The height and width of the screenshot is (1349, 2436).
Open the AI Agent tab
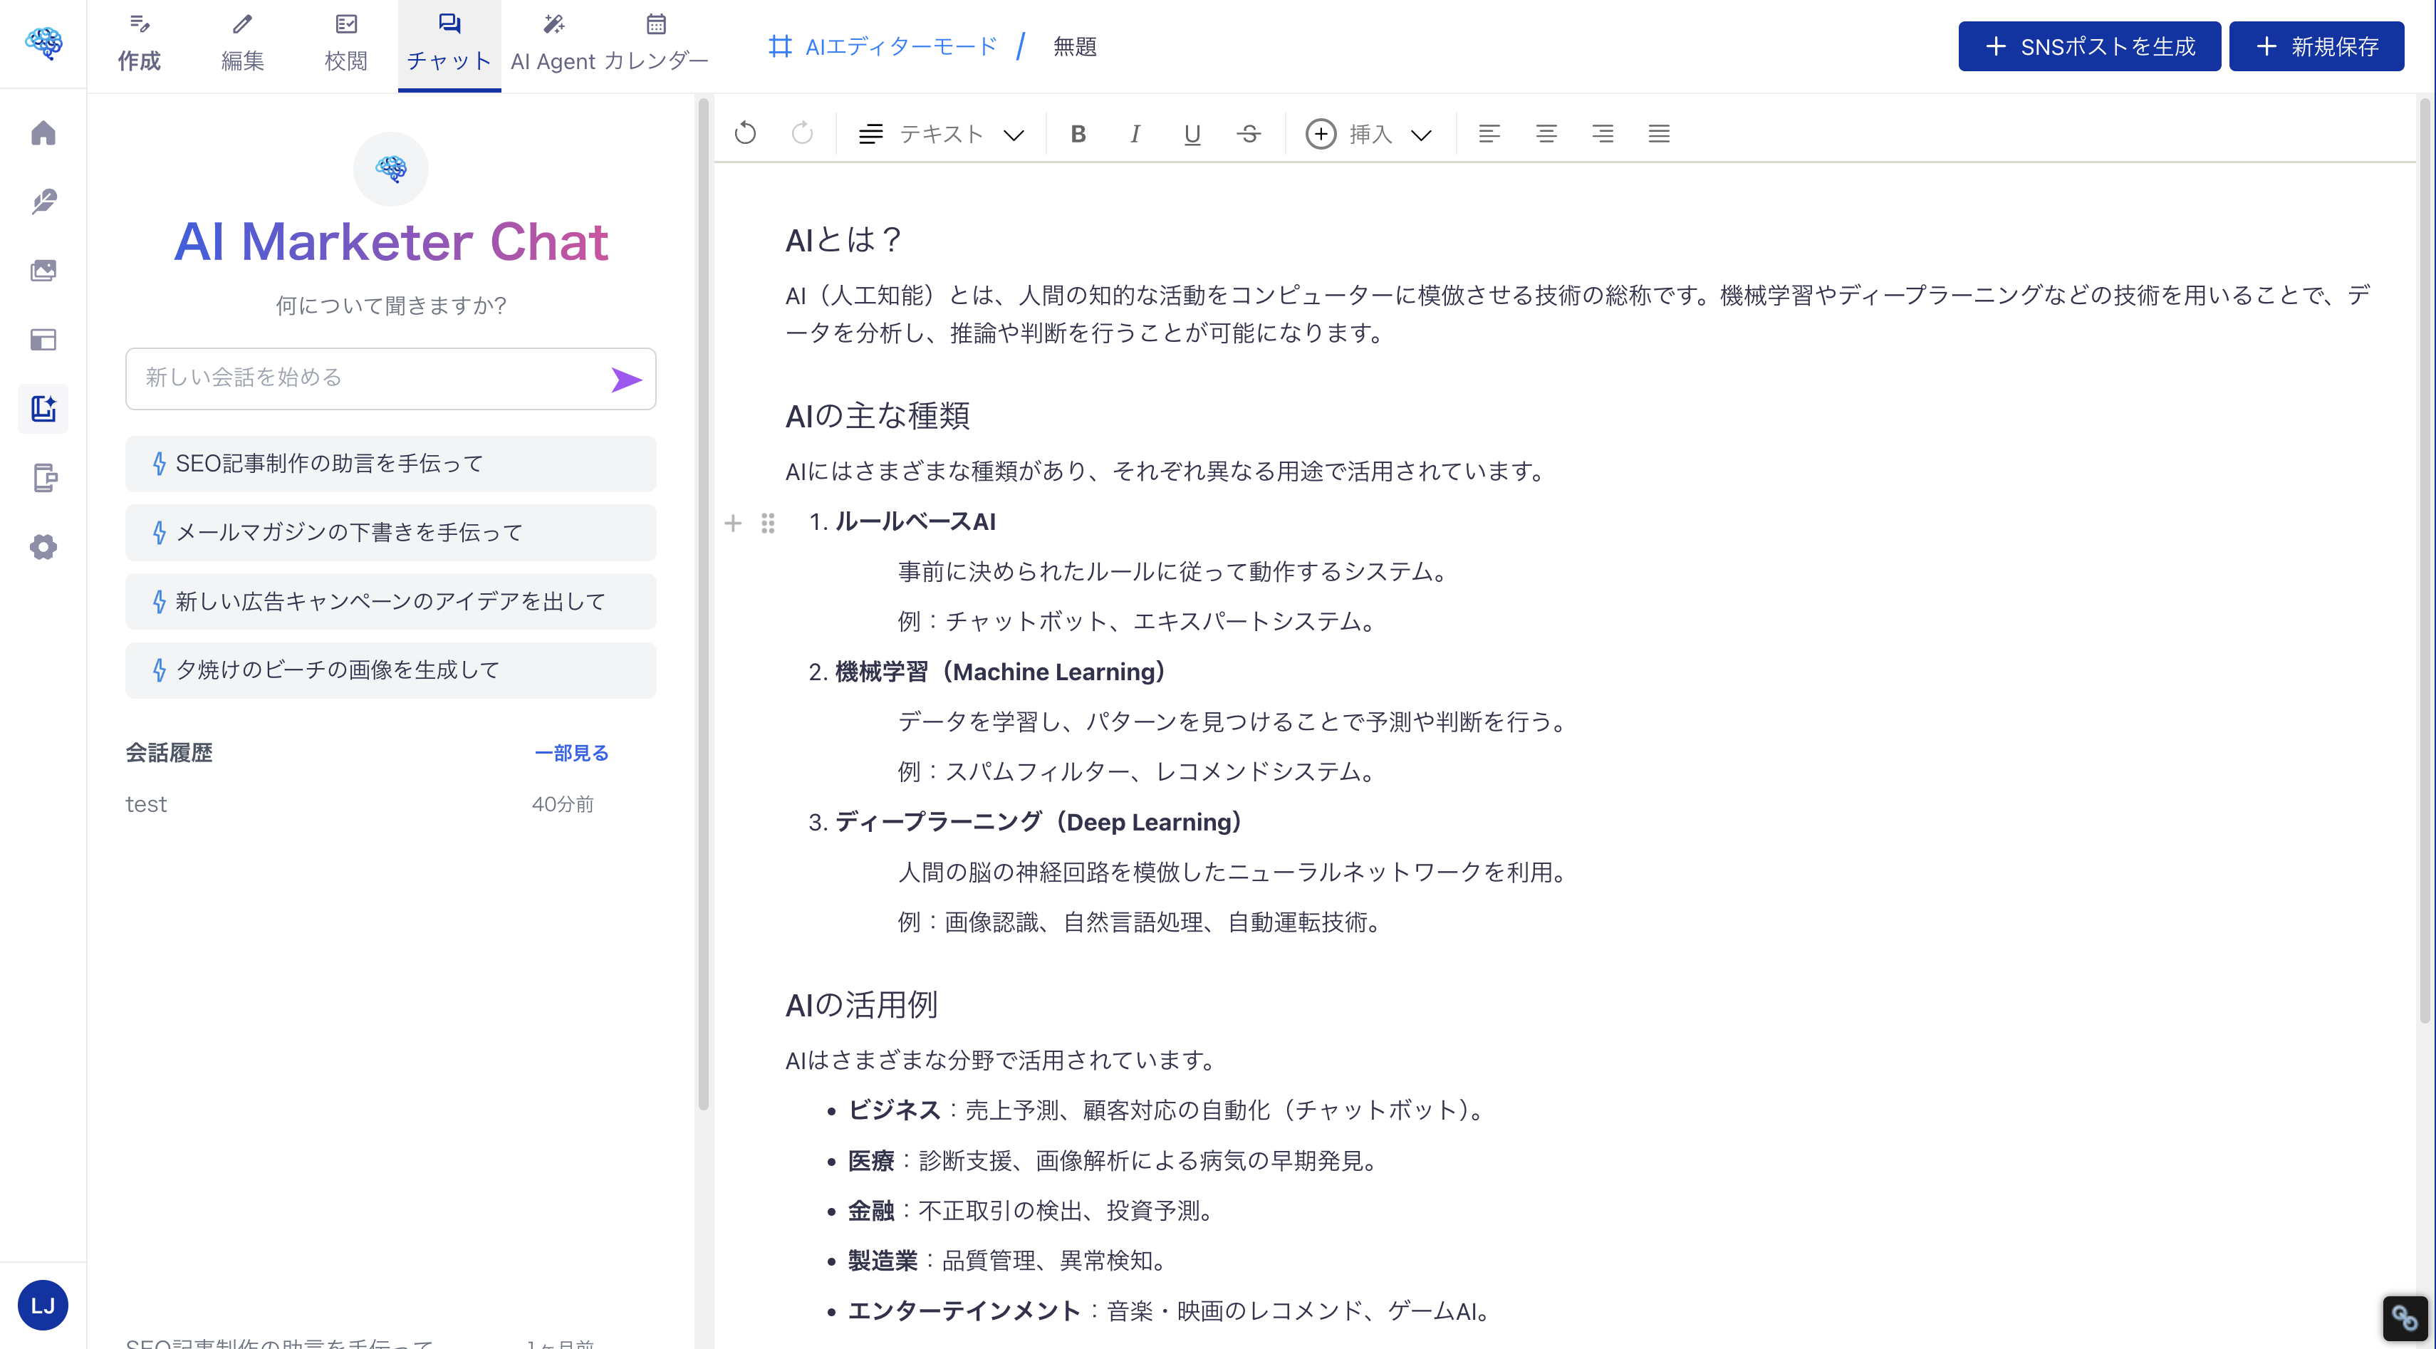[553, 43]
